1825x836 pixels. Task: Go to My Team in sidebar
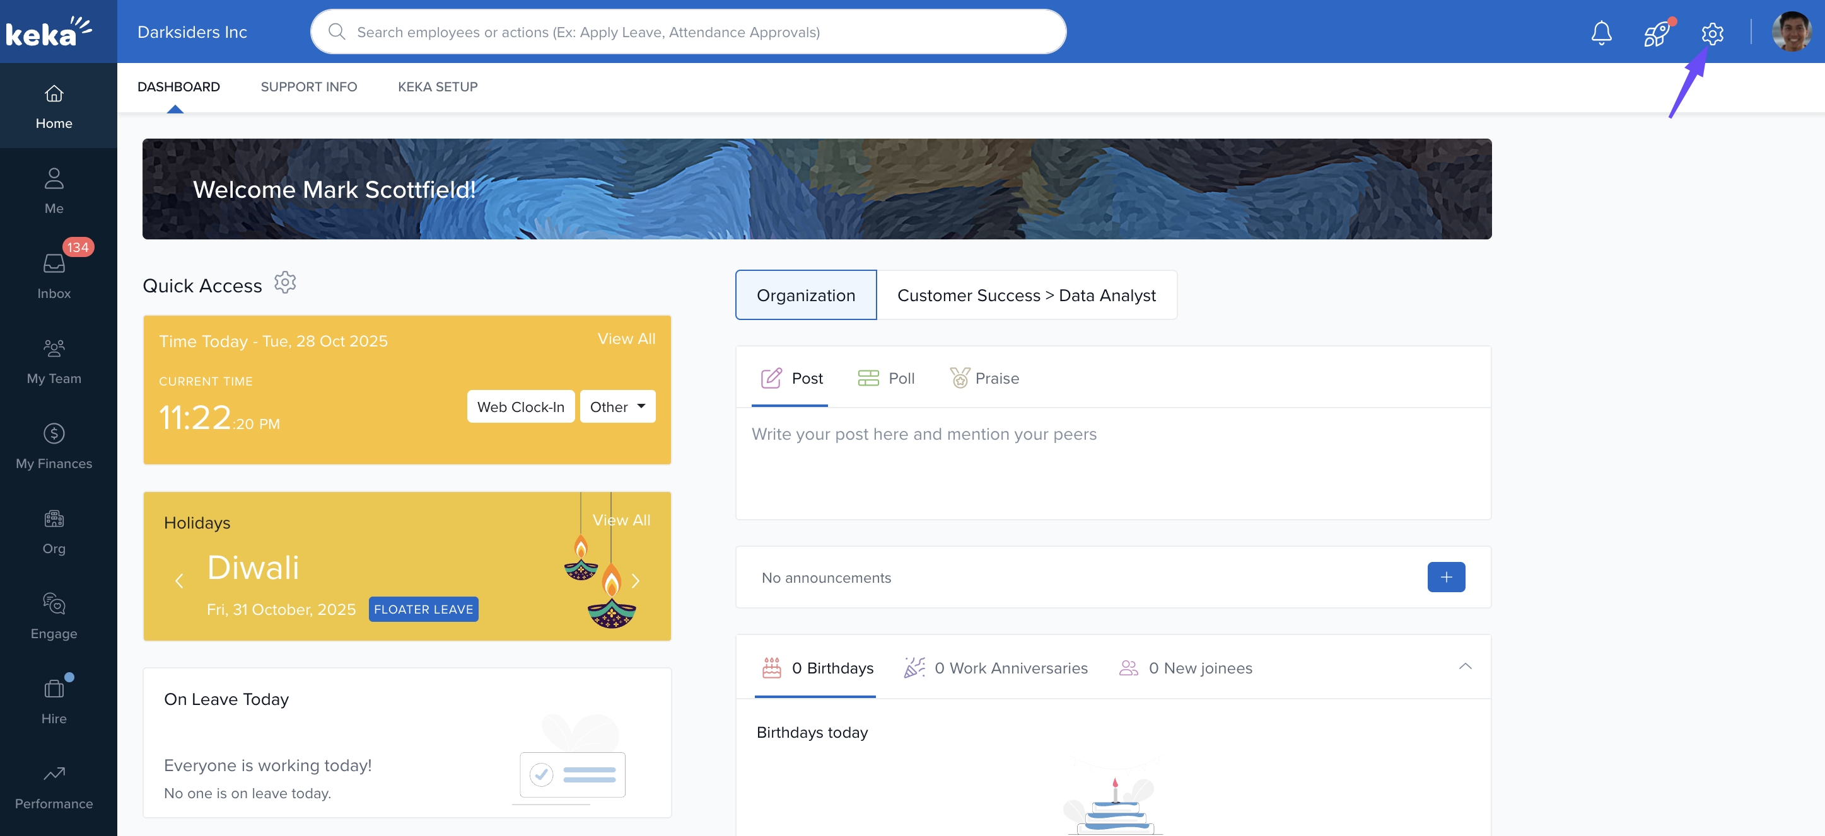[54, 361]
